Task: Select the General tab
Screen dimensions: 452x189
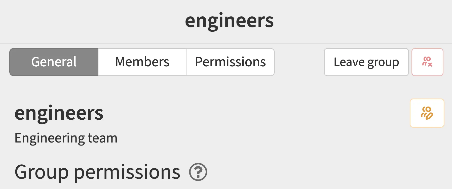Action: point(54,62)
